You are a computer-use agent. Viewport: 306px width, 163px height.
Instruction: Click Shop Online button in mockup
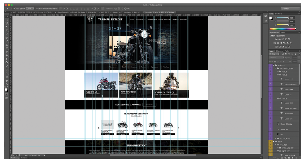pyautogui.click(x=149, y=105)
